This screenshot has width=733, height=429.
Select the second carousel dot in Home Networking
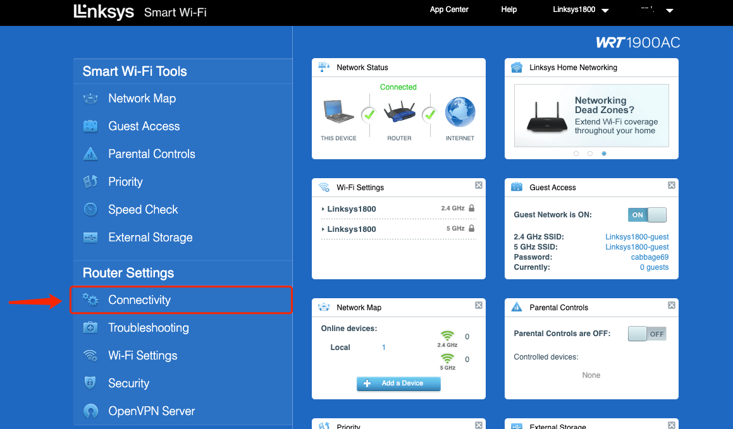click(x=590, y=154)
